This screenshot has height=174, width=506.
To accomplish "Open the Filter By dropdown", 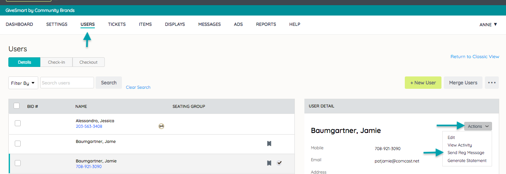I will coord(23,83).
